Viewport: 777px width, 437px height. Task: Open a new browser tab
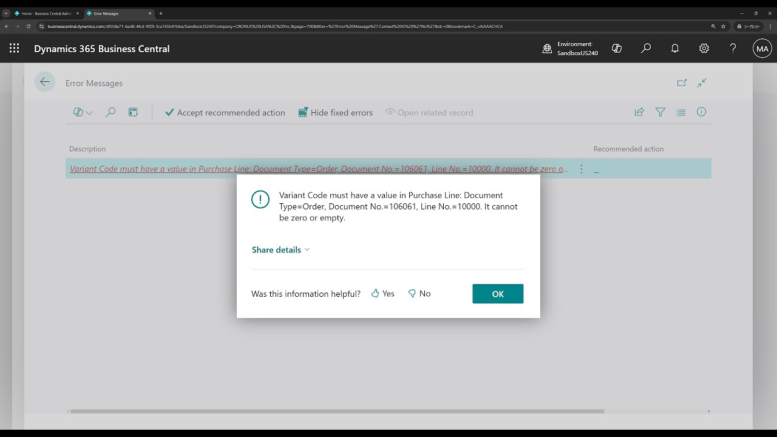click(160, 13)
